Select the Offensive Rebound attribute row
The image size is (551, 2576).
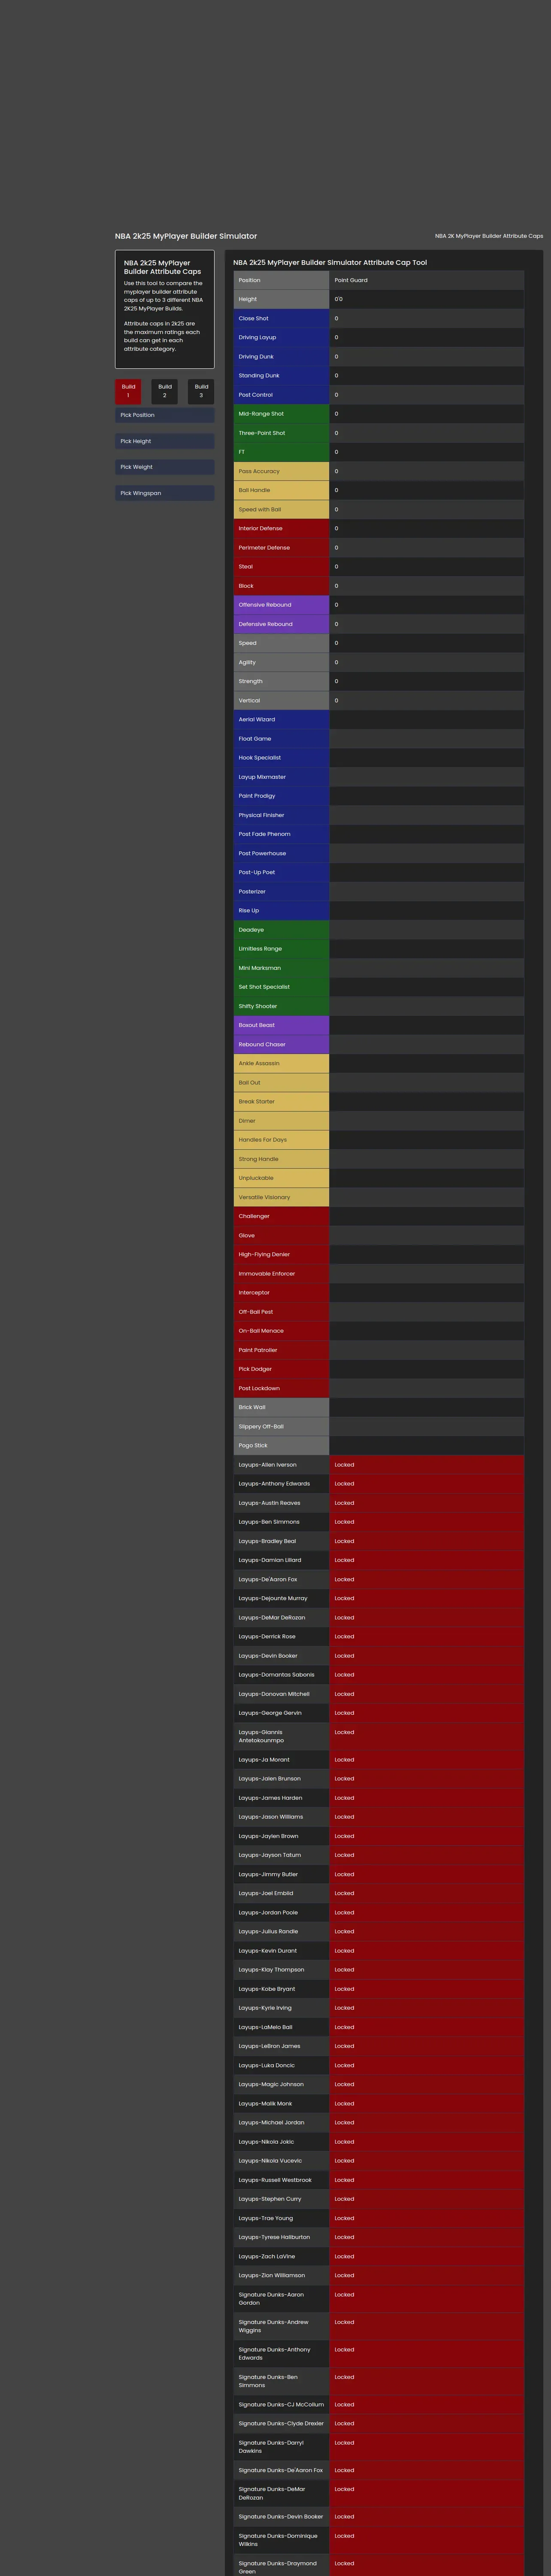[379, 605]
